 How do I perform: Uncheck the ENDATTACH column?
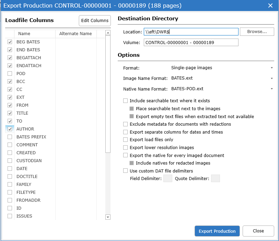[x=10, y=66]
